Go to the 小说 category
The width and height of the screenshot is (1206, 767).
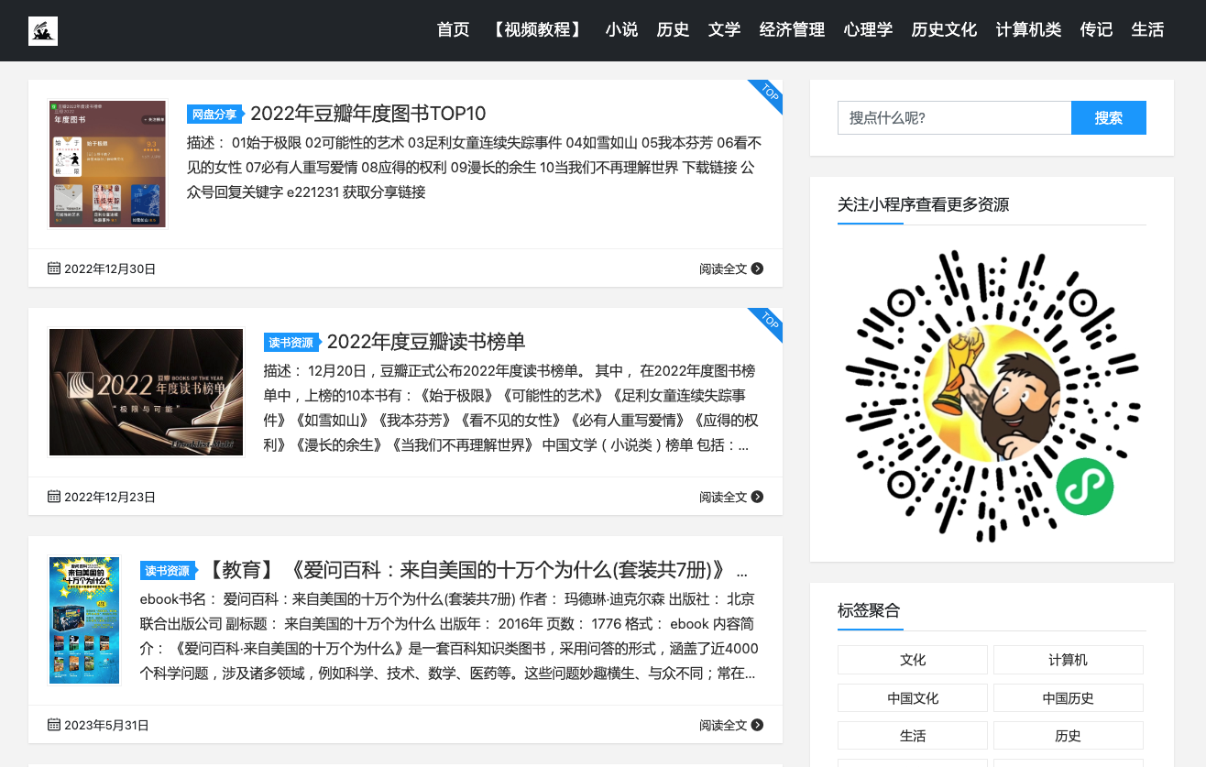coord(621,30)
